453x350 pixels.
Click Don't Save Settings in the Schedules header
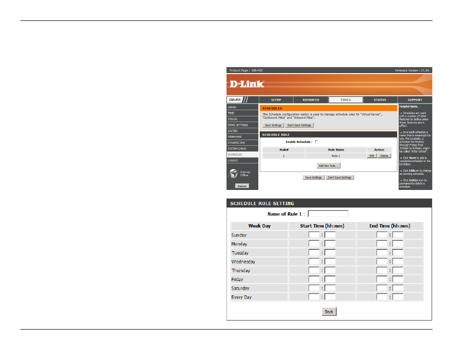(299, 125)
